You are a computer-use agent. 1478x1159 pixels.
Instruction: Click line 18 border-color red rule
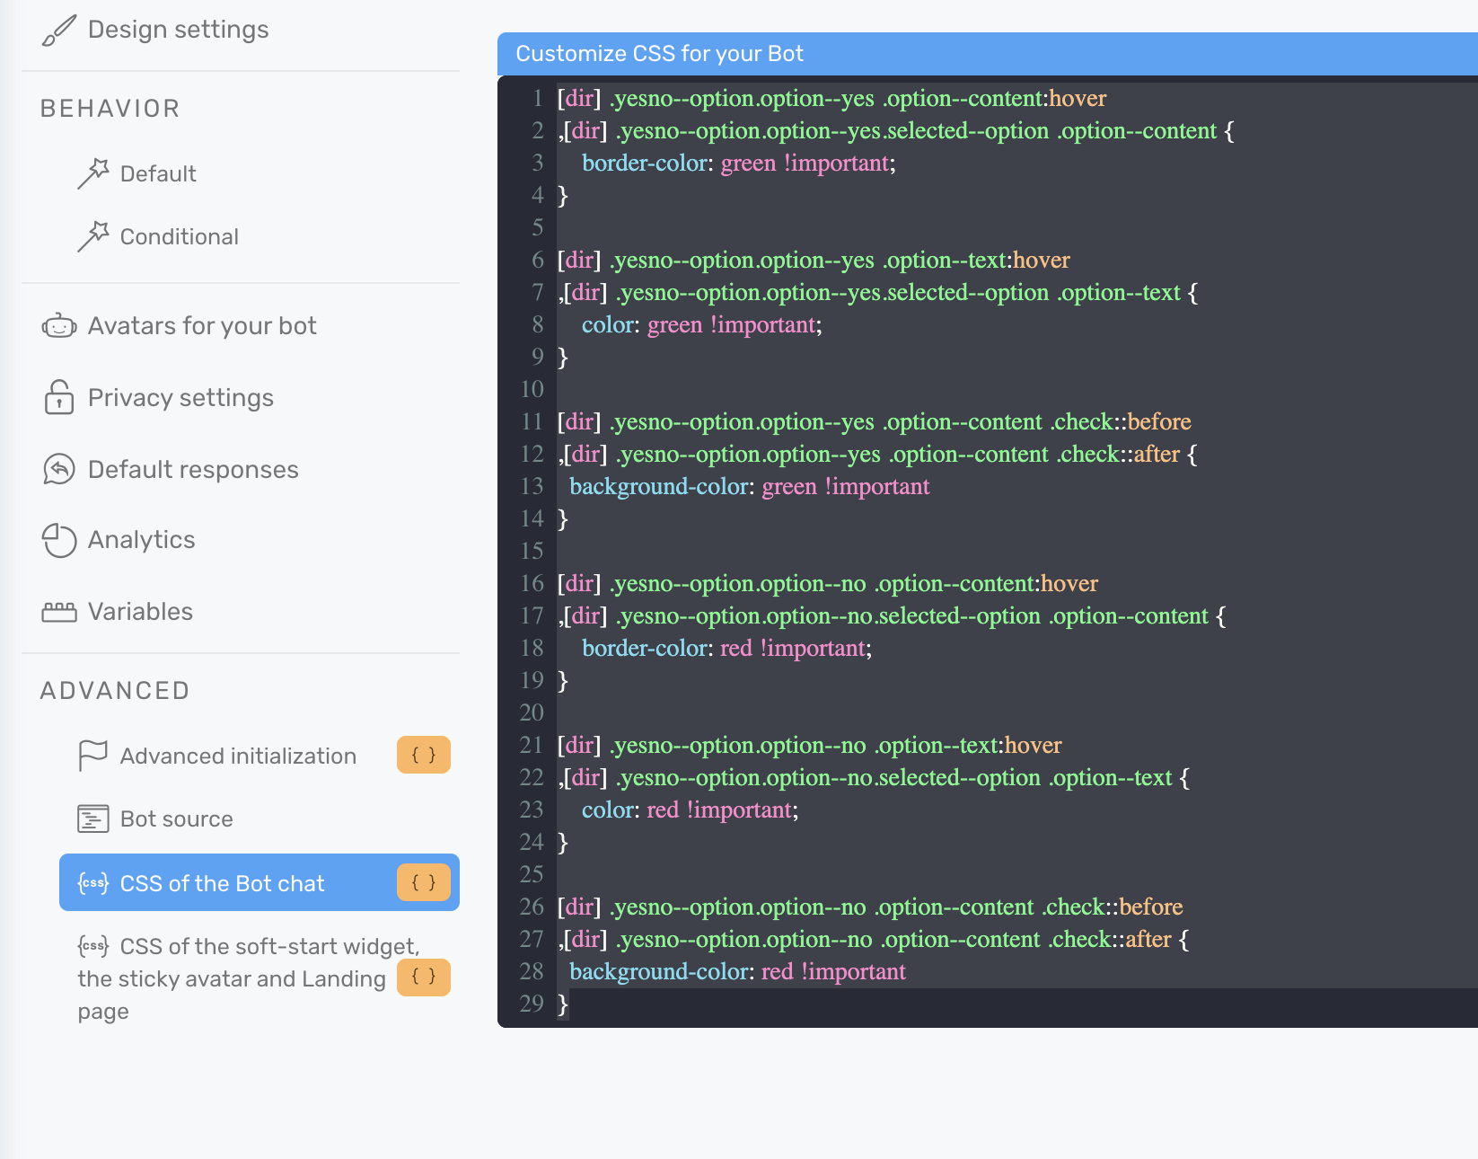click(x=726, y=648)
